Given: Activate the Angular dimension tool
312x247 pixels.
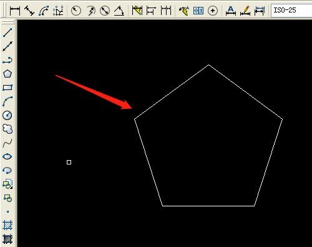Looking at the screenshot, I should (x=119, y=11).
